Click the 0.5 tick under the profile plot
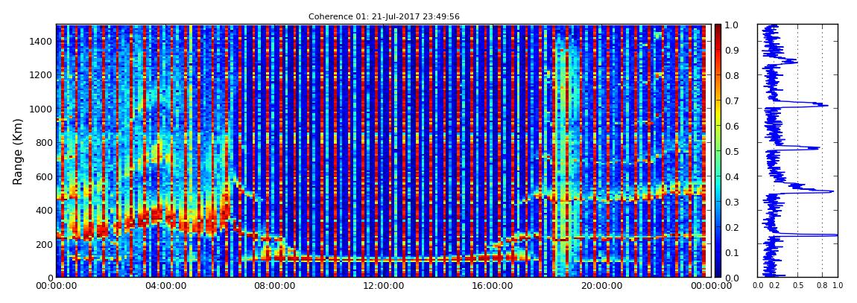 (798, 286)
